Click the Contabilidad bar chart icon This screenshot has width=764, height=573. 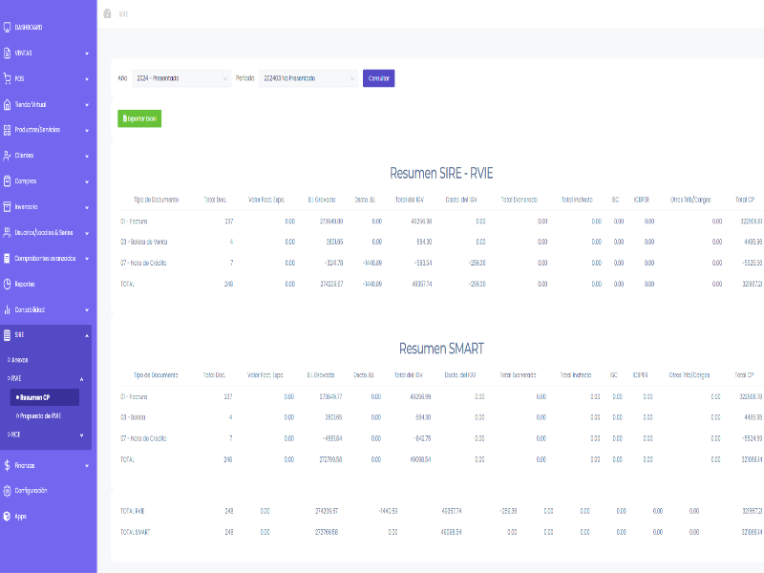(x=7, y=309)
